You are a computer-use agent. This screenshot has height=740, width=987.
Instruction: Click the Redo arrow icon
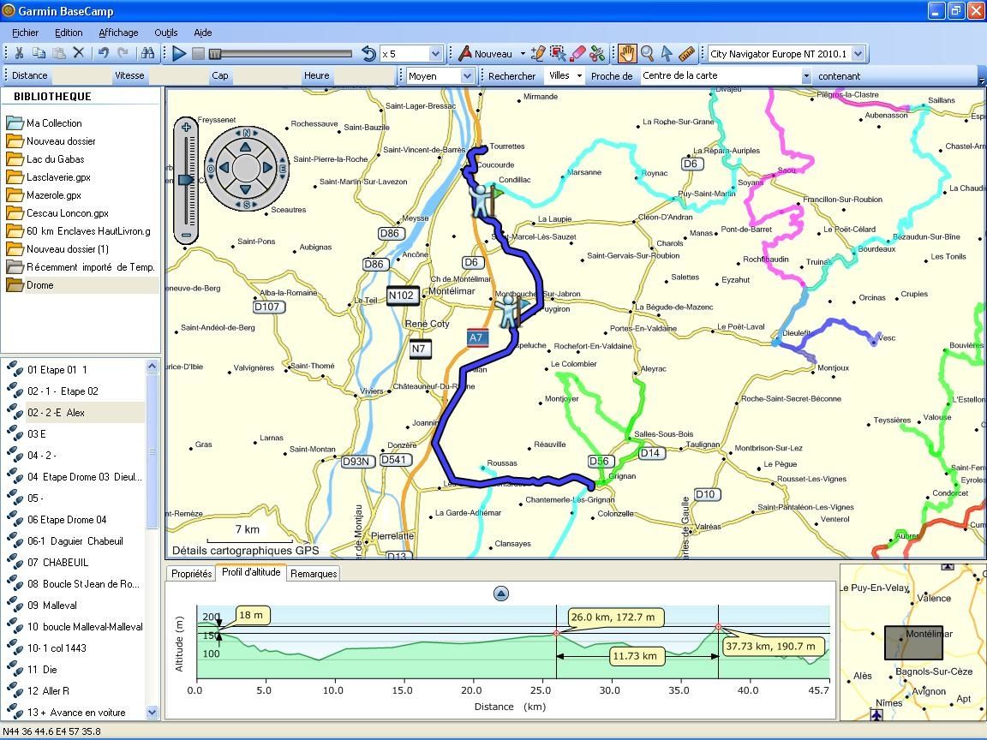[123, 53]
